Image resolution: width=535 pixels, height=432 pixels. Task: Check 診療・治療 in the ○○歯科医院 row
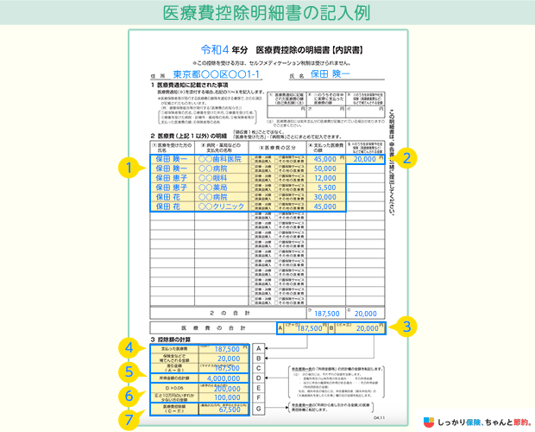click(x=253, y=157)
